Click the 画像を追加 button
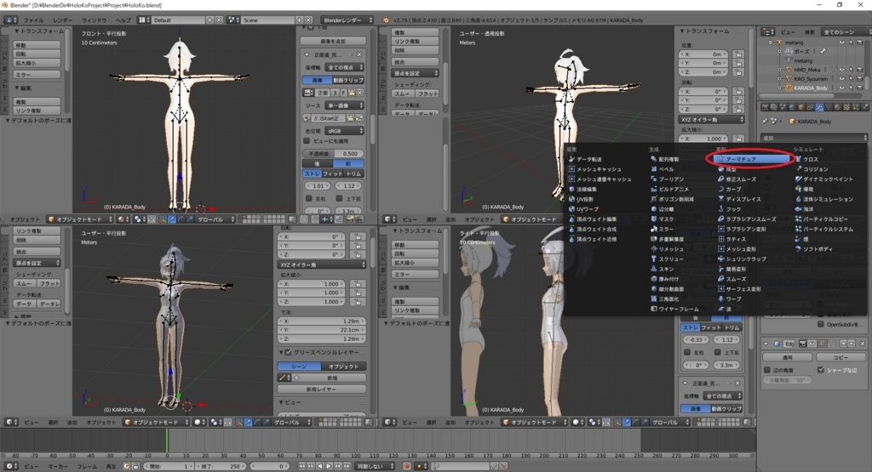The width and height of the screenshot is (872, 472). [x=333, y=41]
